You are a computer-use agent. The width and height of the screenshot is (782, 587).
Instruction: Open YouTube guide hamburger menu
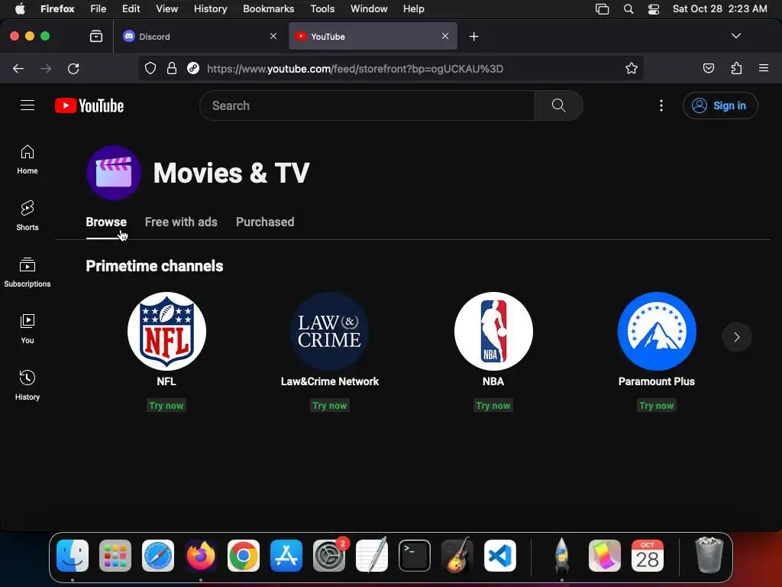pyautogui.click(x=27, y=105)
